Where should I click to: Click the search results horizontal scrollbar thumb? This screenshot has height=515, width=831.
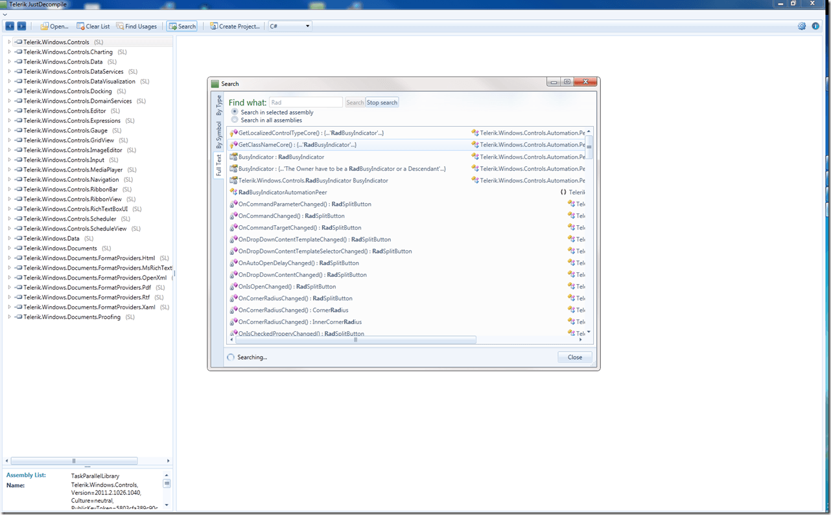point(355,340)
